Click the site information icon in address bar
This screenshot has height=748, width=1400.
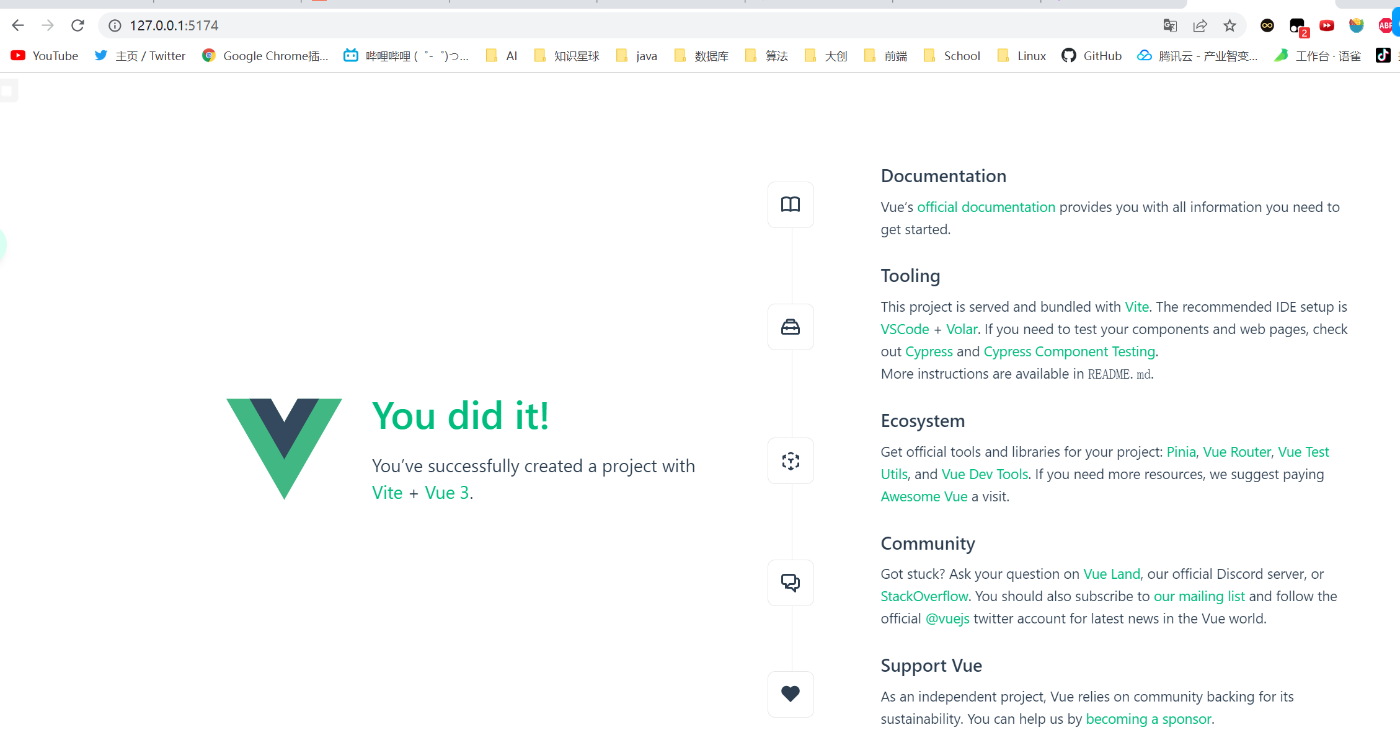click(115, 25)
